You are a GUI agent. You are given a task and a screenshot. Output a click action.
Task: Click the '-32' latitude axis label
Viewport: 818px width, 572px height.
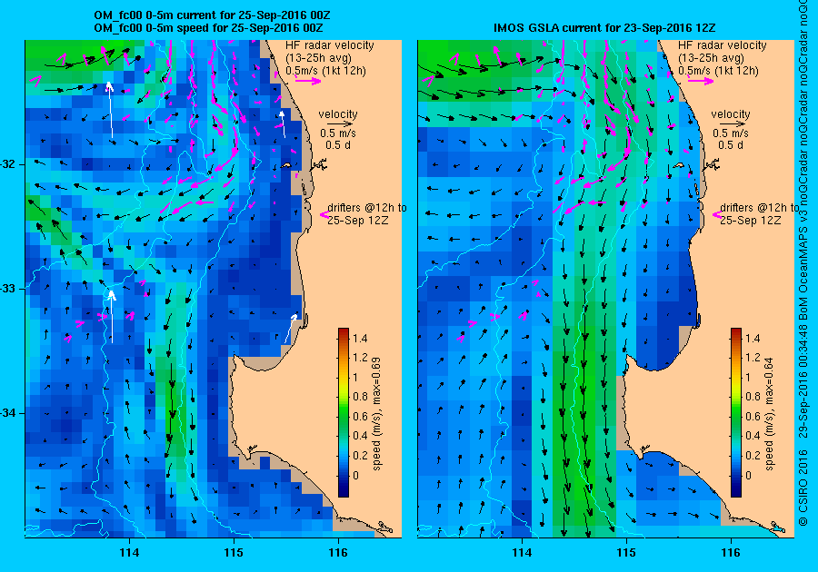[8, 164]
